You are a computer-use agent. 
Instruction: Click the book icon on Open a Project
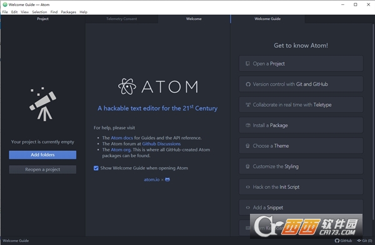click(247, 64)
